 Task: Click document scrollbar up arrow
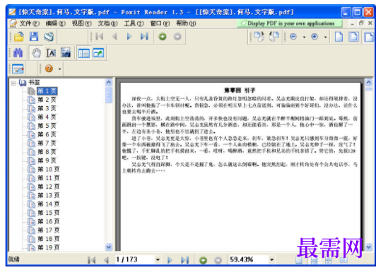(368, 83)
